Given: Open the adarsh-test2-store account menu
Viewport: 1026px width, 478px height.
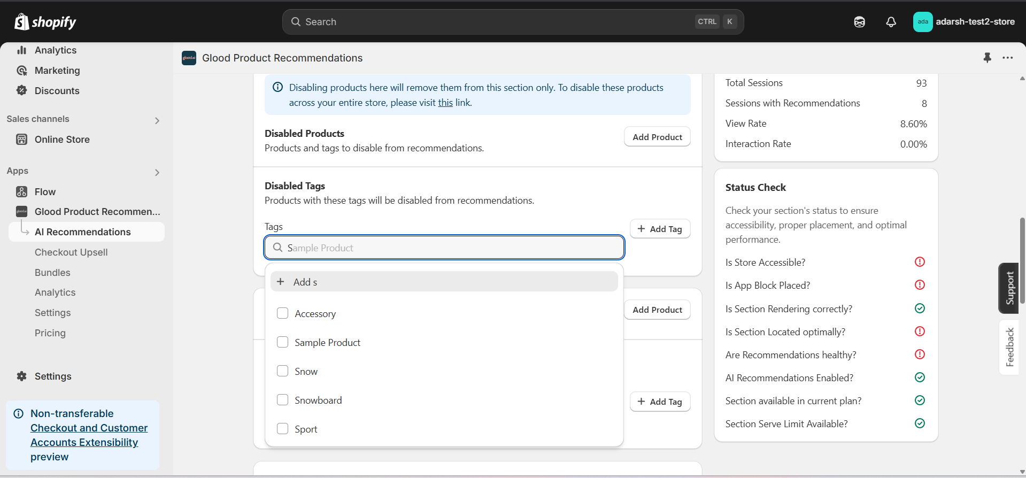Looking at the screenshot, I should [x=963, y=22].
